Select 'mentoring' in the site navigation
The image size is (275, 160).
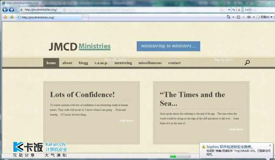[123, 63]
